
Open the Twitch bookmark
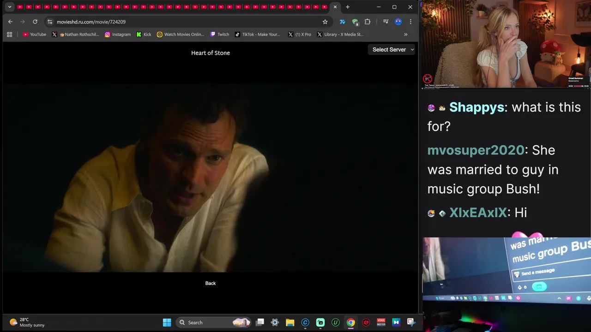[220, 34]
